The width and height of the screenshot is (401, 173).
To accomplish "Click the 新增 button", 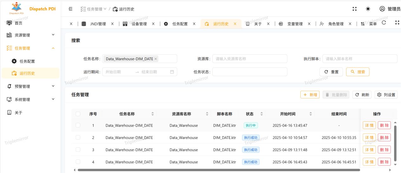I will tap(310, 95).
